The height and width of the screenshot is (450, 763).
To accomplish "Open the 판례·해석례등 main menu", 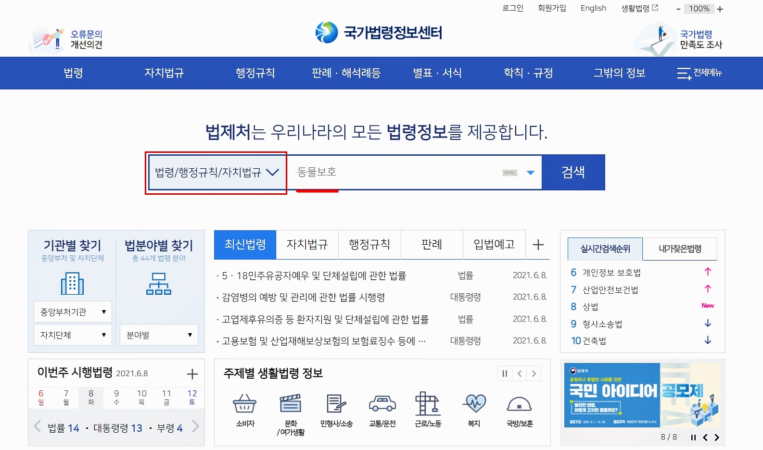I will coord(346,73).
